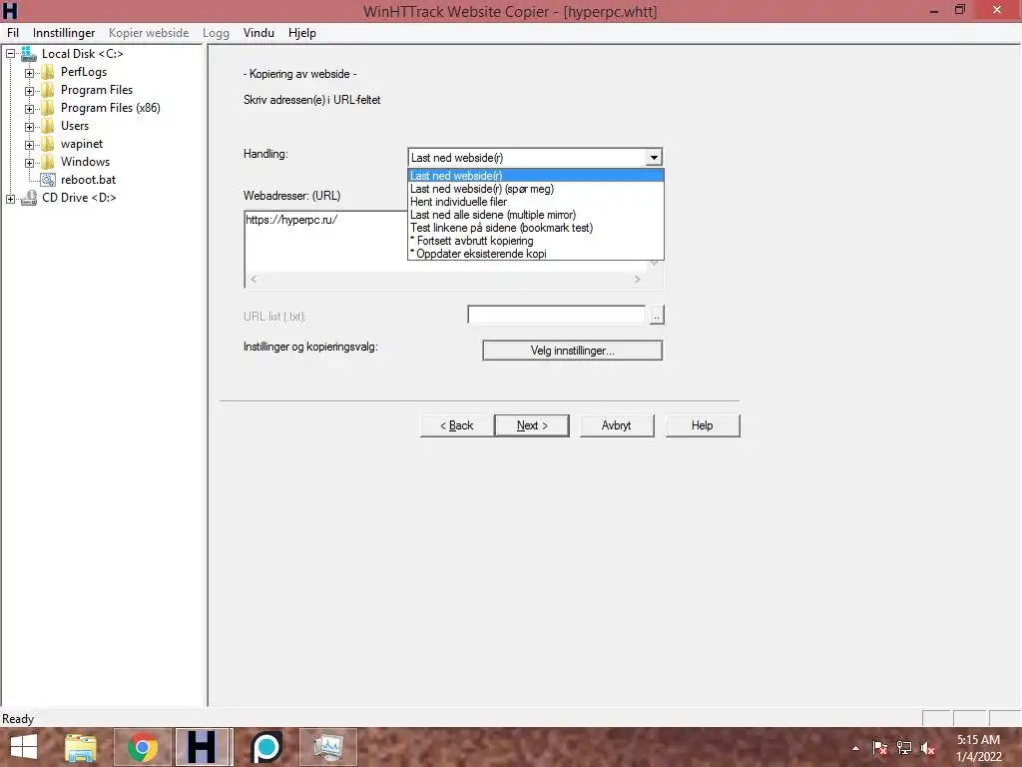Screen dimensions: 1022x767
Task: Select the CD Drive D: icon
Action: coord(29,198)
